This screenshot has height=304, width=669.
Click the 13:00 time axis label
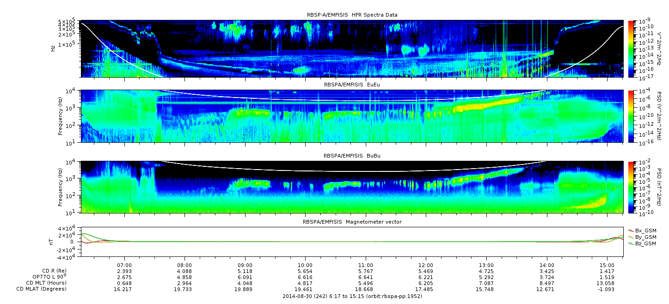tap(486, 265)
